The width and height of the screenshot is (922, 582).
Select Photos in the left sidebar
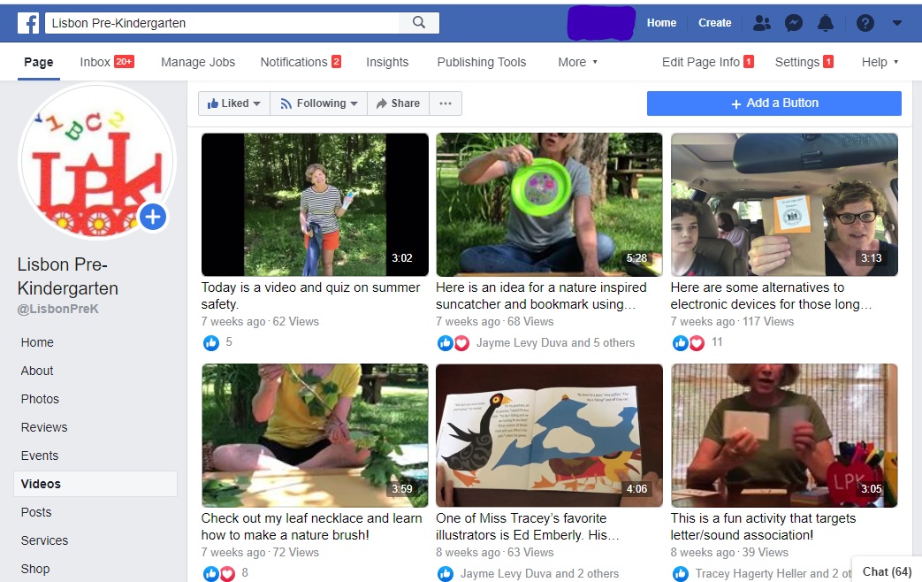tap(40, 399)
